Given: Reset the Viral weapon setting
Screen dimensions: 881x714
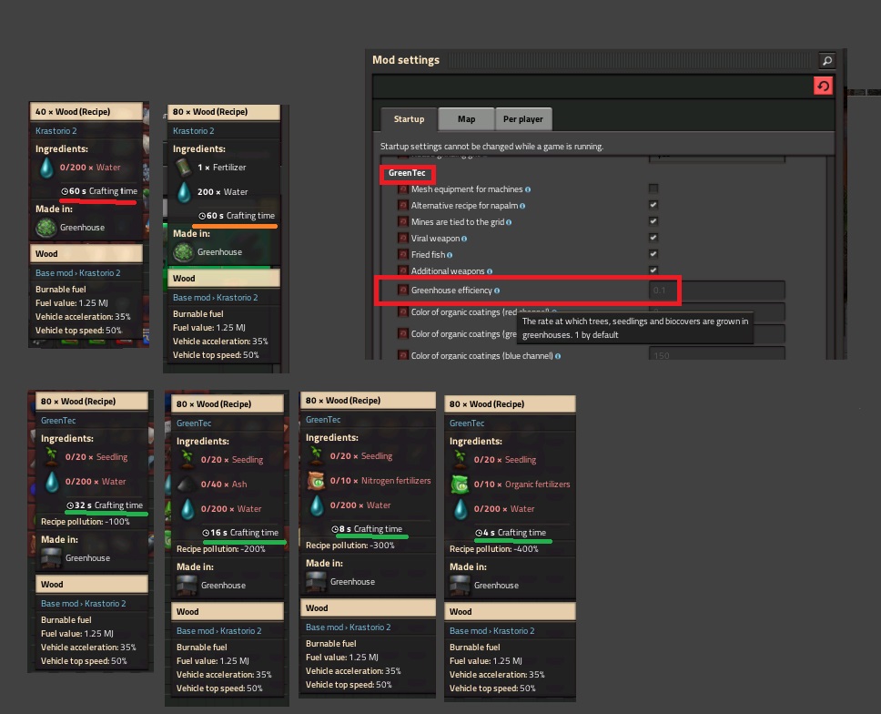Looking at the screenshot, I should (x=403, y=239).
